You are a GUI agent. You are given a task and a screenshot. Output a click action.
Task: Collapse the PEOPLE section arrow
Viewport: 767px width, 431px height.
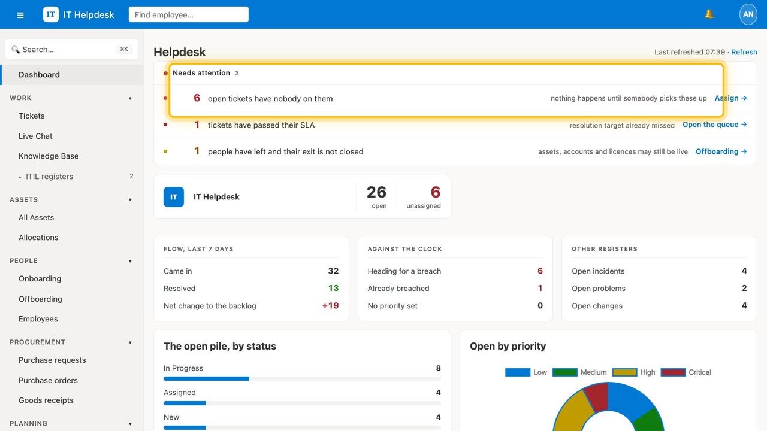130,261
